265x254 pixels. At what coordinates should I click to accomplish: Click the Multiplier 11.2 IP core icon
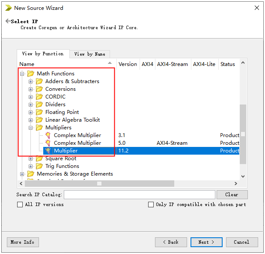point(48,151)
